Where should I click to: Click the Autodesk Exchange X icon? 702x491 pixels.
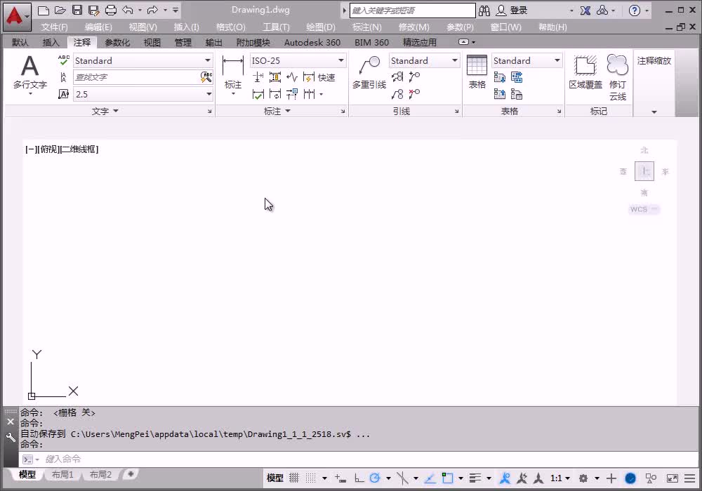[585, 11]
